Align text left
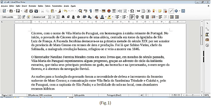 pos(132,17)
